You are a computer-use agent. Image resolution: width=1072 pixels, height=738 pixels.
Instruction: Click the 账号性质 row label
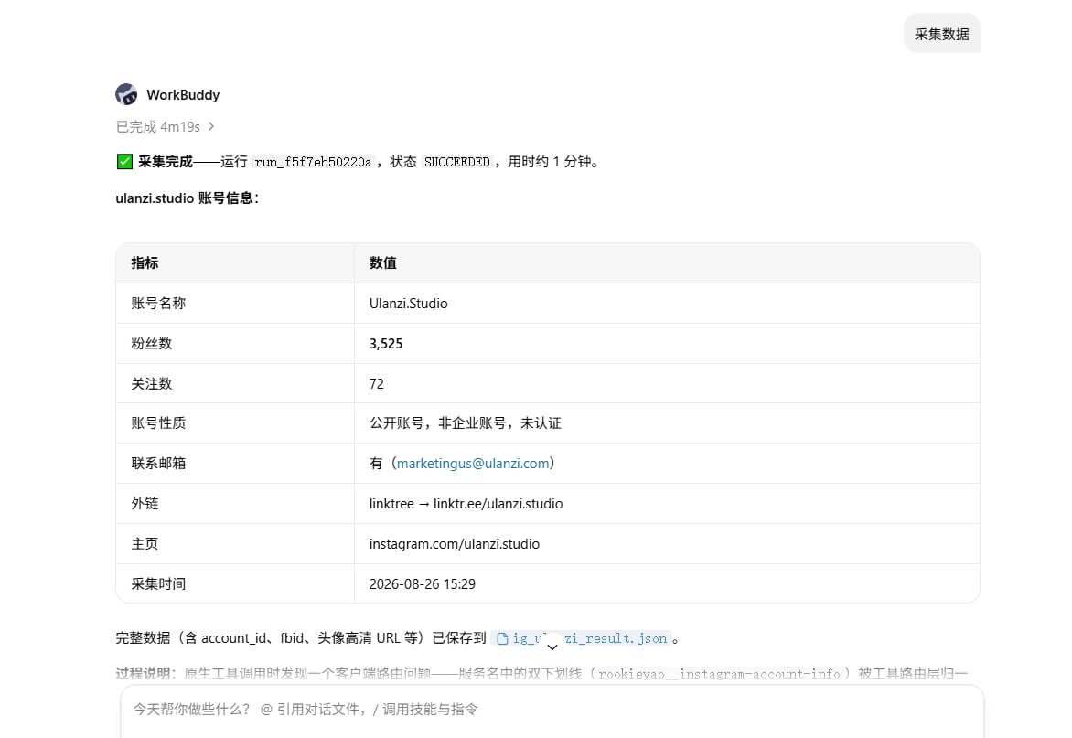158,423
